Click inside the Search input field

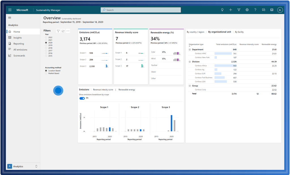coord(141,10)
